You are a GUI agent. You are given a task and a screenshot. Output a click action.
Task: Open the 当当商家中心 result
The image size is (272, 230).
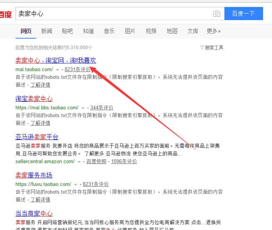pyautogui.click(x=34, y=214)
